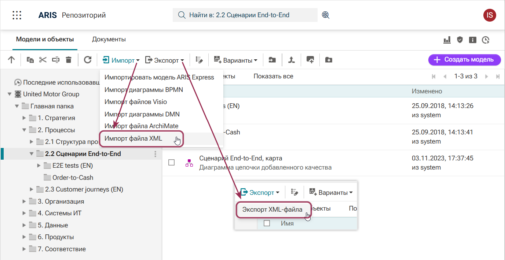
Task: Collapse the United Motor Group tree node
Action: click(9, 94)
